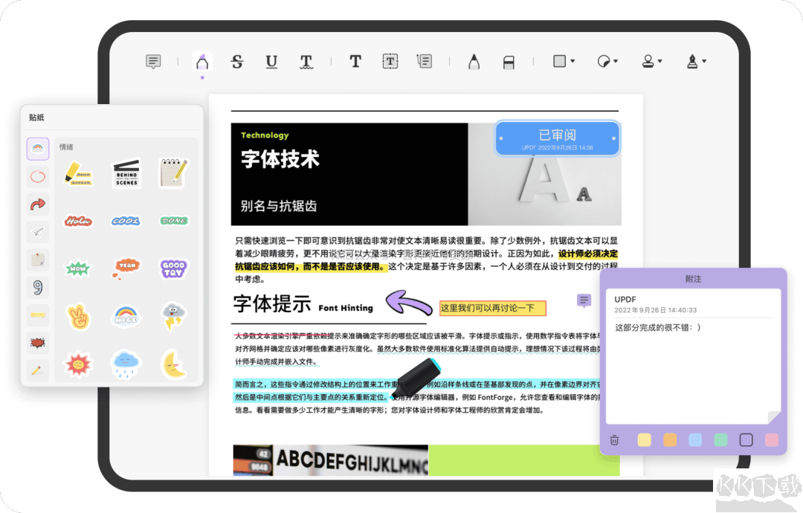Select the eraser tool
803x513 pixels.
tap(508, 62)
